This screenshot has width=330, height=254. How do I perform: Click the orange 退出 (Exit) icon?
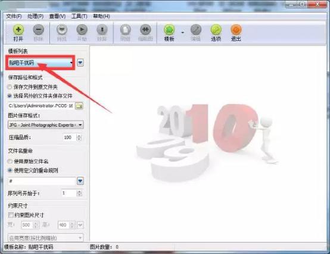pyautogui.click(x=236, y=29)
